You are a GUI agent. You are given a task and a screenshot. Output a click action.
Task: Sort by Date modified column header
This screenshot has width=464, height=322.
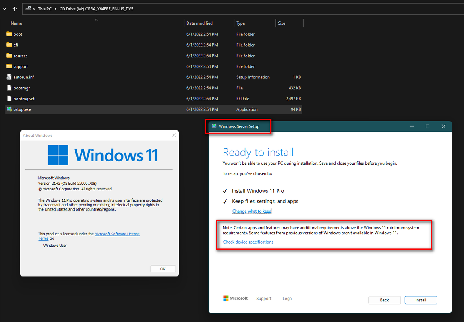click(199, 23)
